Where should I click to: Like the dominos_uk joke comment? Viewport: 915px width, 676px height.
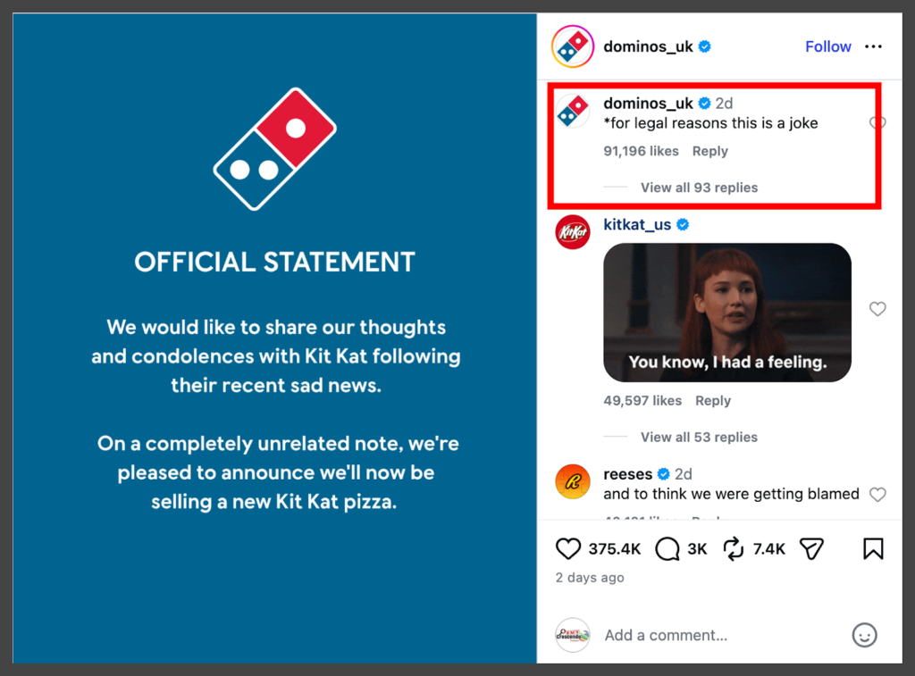(877, 123)
